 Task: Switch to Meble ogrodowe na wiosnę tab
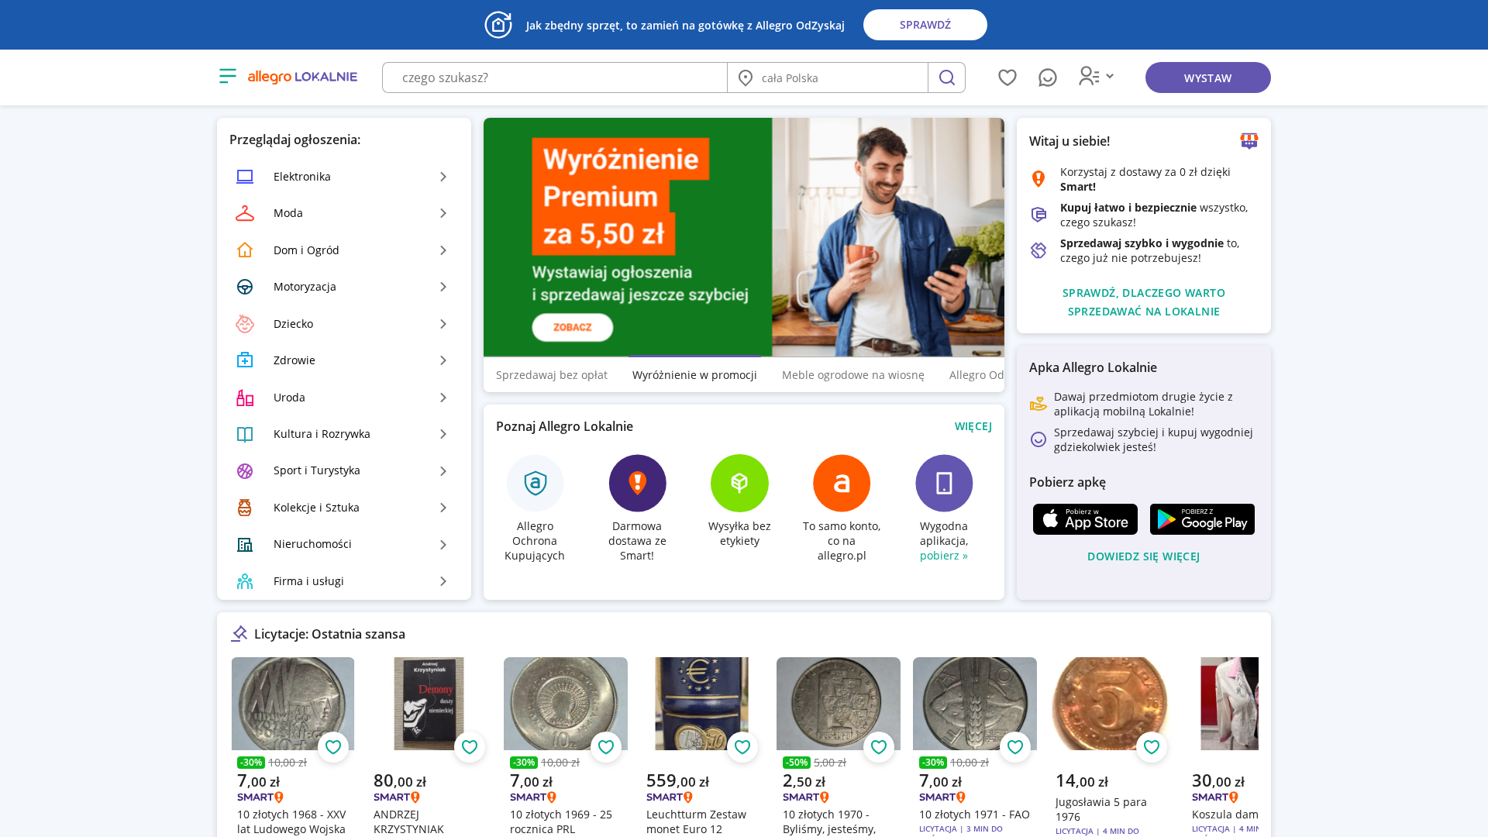coord(853,375)
